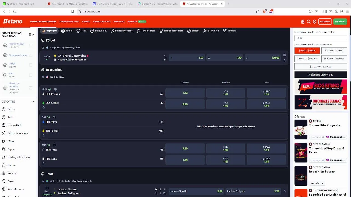Select the $100000 - $500000 win range

click(x=307, y=59)
